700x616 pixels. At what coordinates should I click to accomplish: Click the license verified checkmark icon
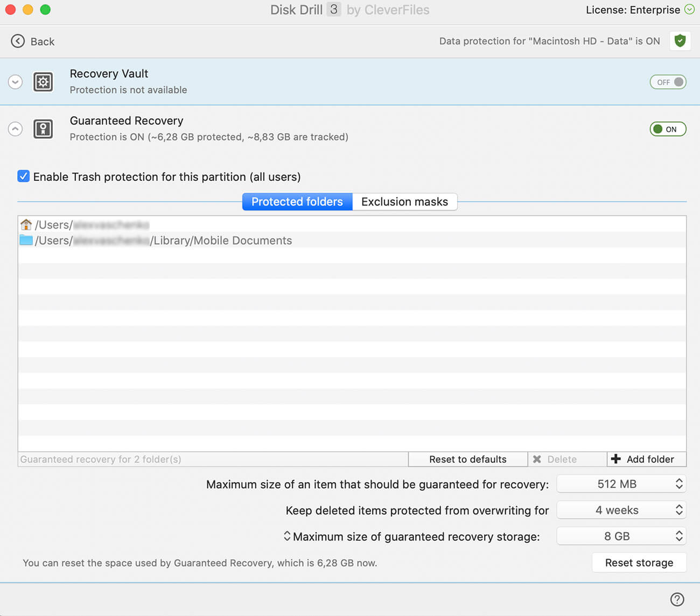pyautogui.click(x=689, y=10)
